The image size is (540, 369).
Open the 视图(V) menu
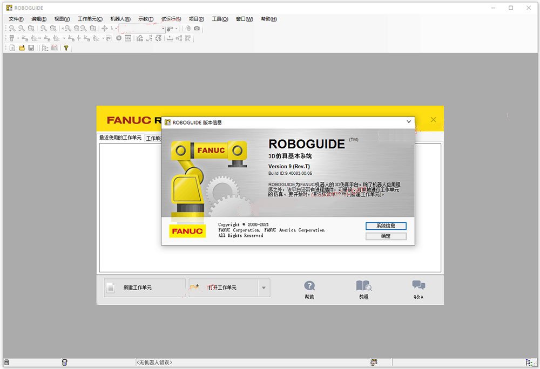(62, 19)
